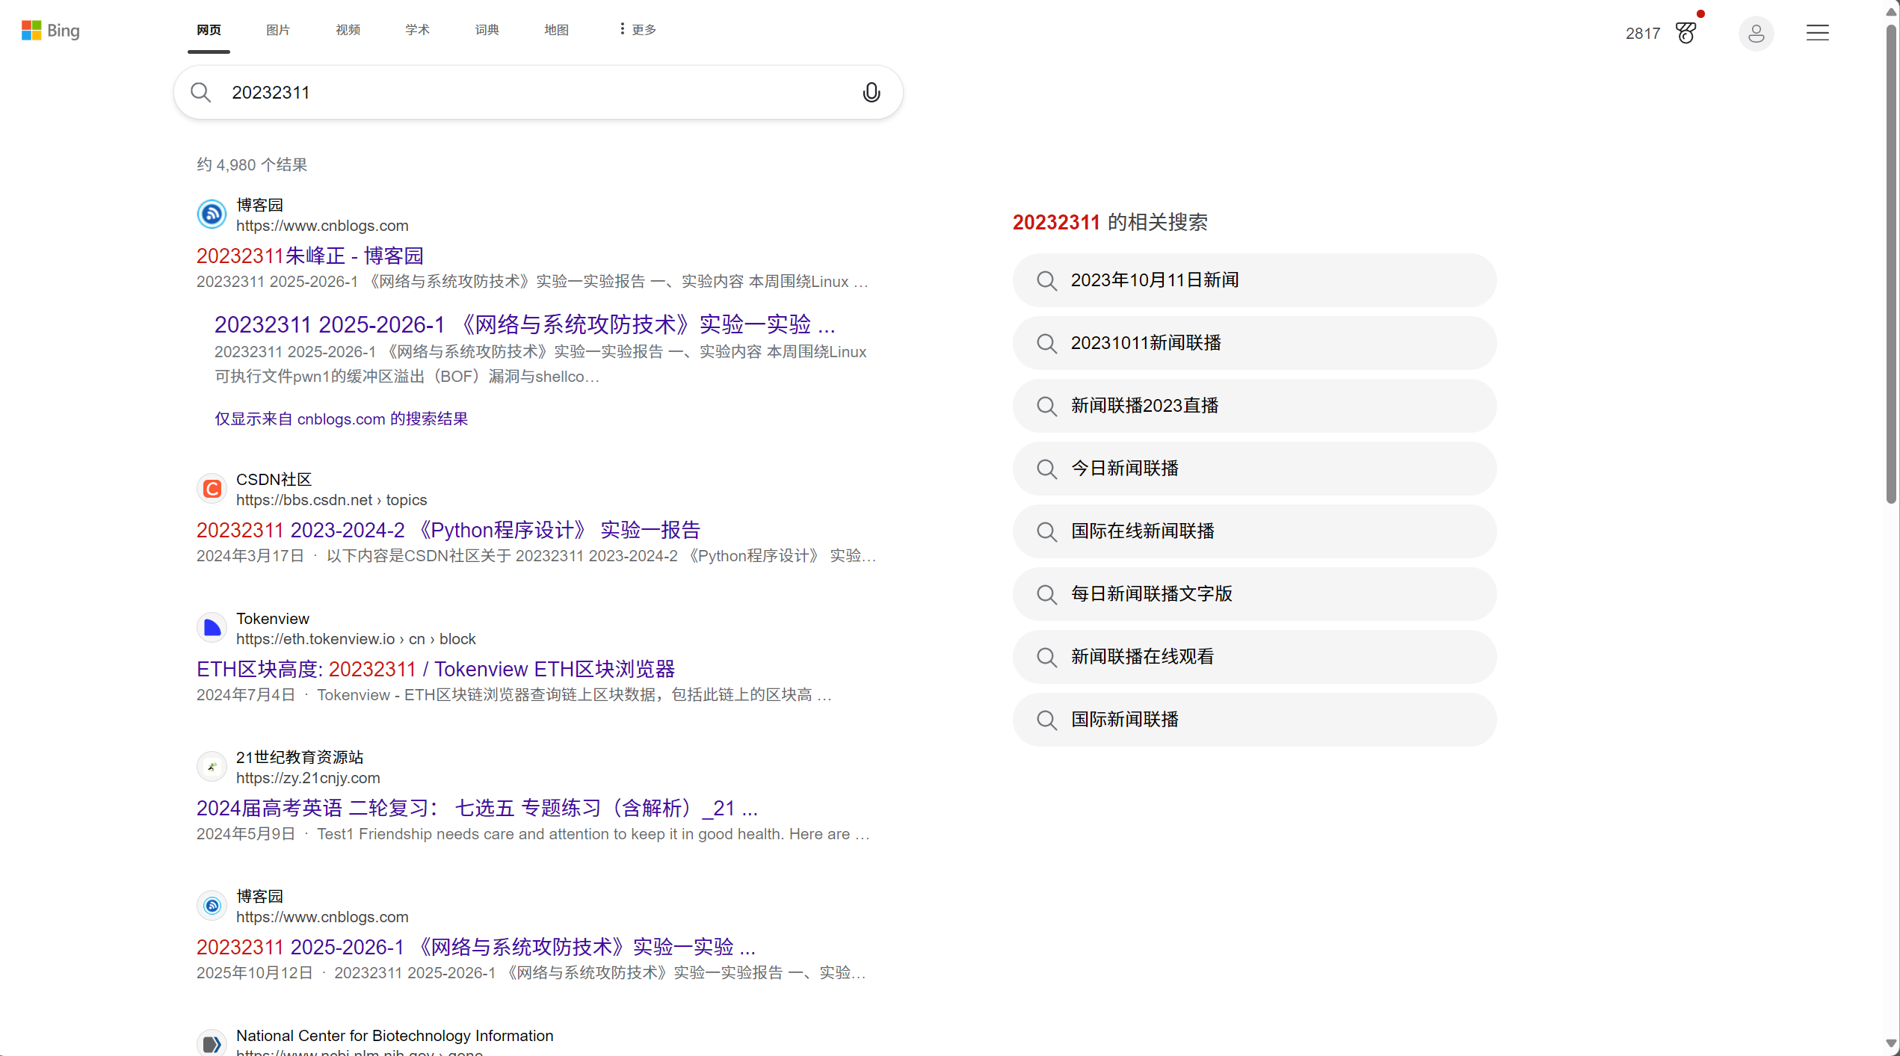This screenshot has height=1056, width=1900.
Task: Click 仅显示来自 cnblogs.com 的搜索结果 link
Action: 341,419
